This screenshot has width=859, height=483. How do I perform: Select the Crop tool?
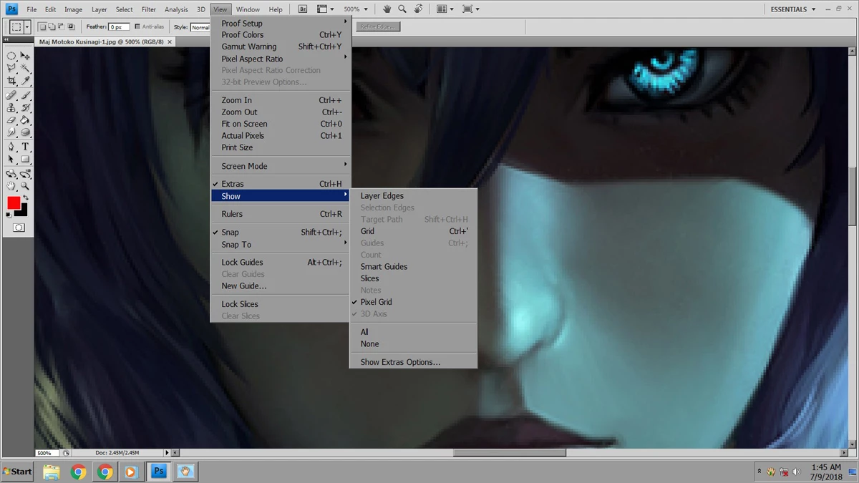coord(11,81)
